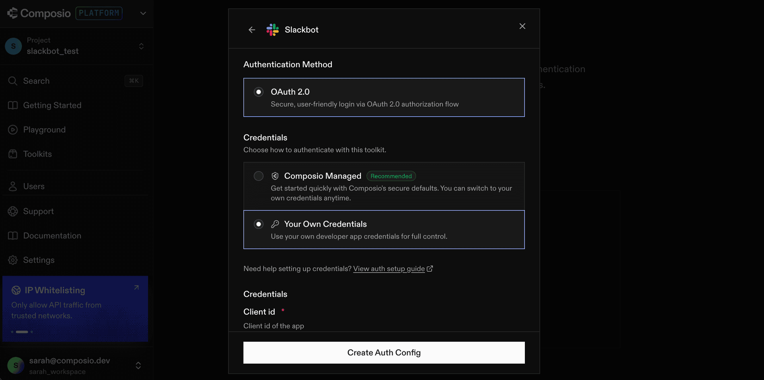The image size is (764, 380).
Task: Open Support in sidebar
Action: click(38, 211)
